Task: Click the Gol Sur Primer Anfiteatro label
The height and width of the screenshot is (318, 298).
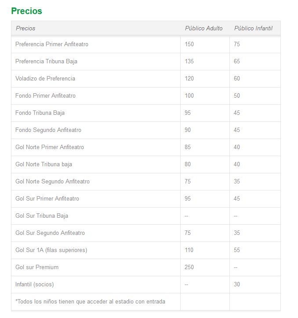Action: point(47,198)
